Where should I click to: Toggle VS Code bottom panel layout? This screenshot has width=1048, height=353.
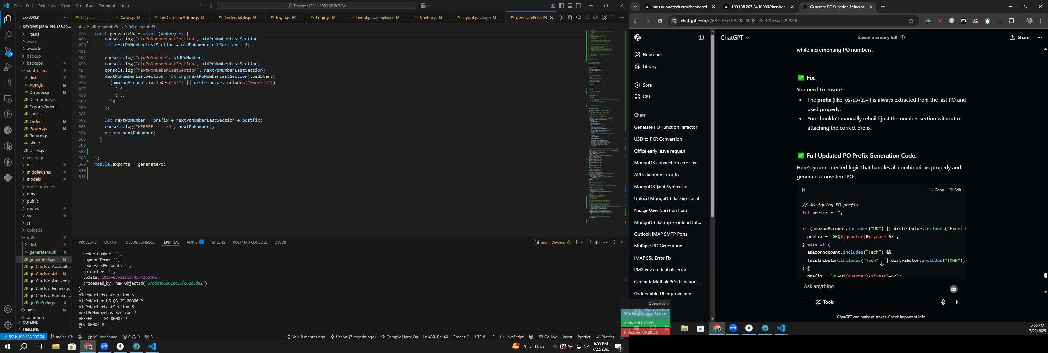[x=570, y=6]
